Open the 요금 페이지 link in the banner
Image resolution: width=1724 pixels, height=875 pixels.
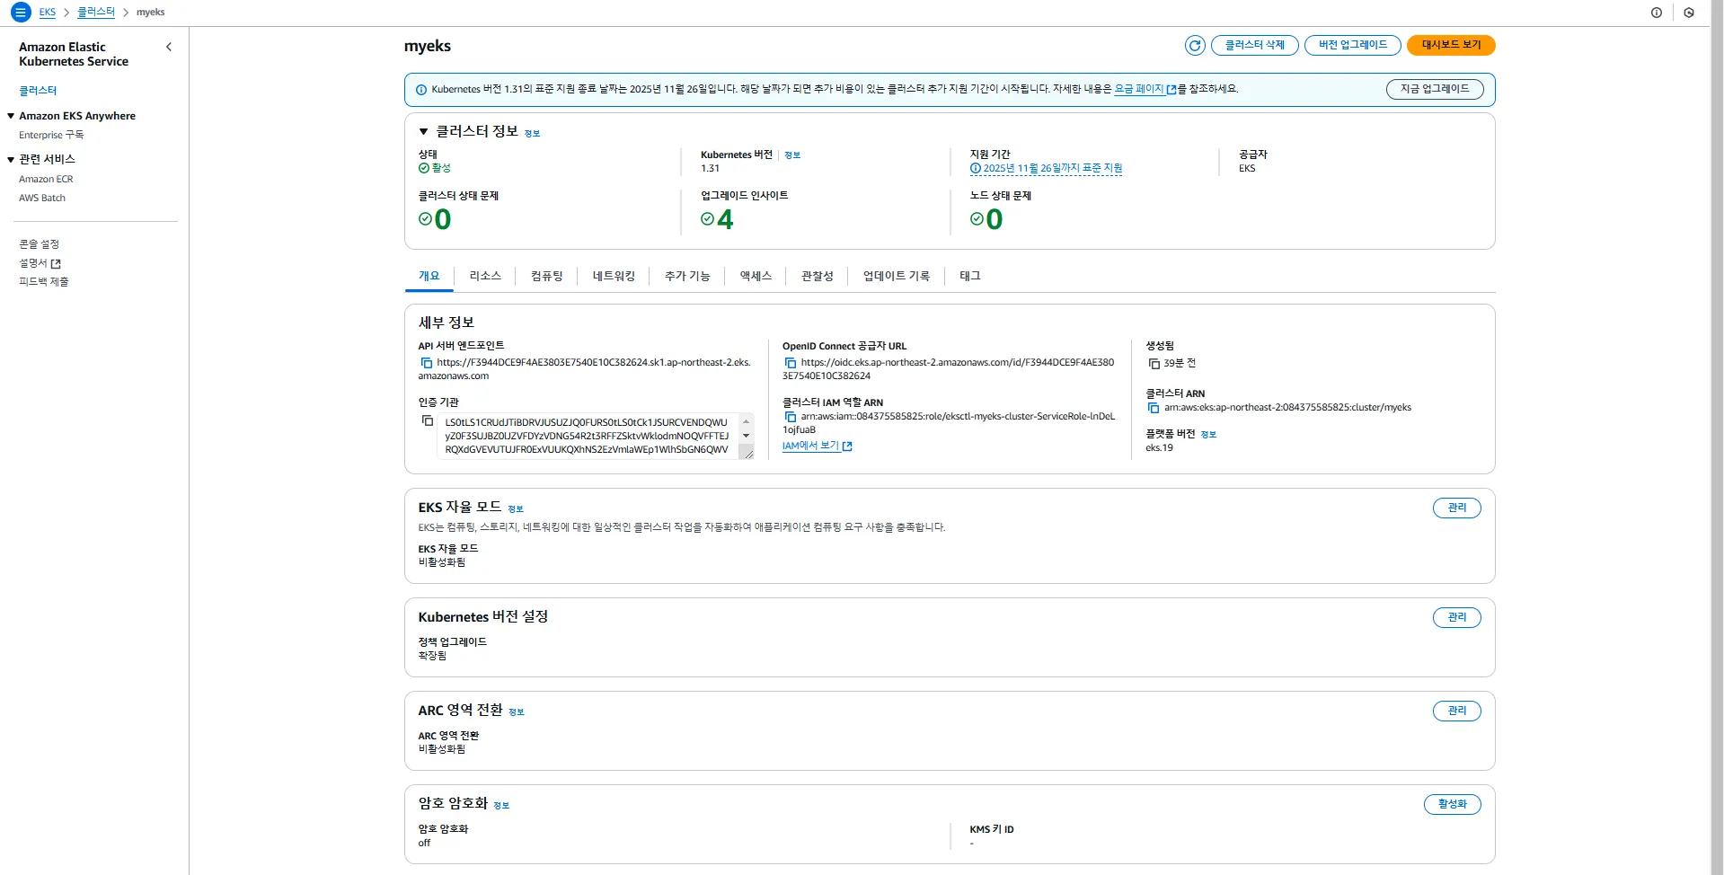[1139, 89]
